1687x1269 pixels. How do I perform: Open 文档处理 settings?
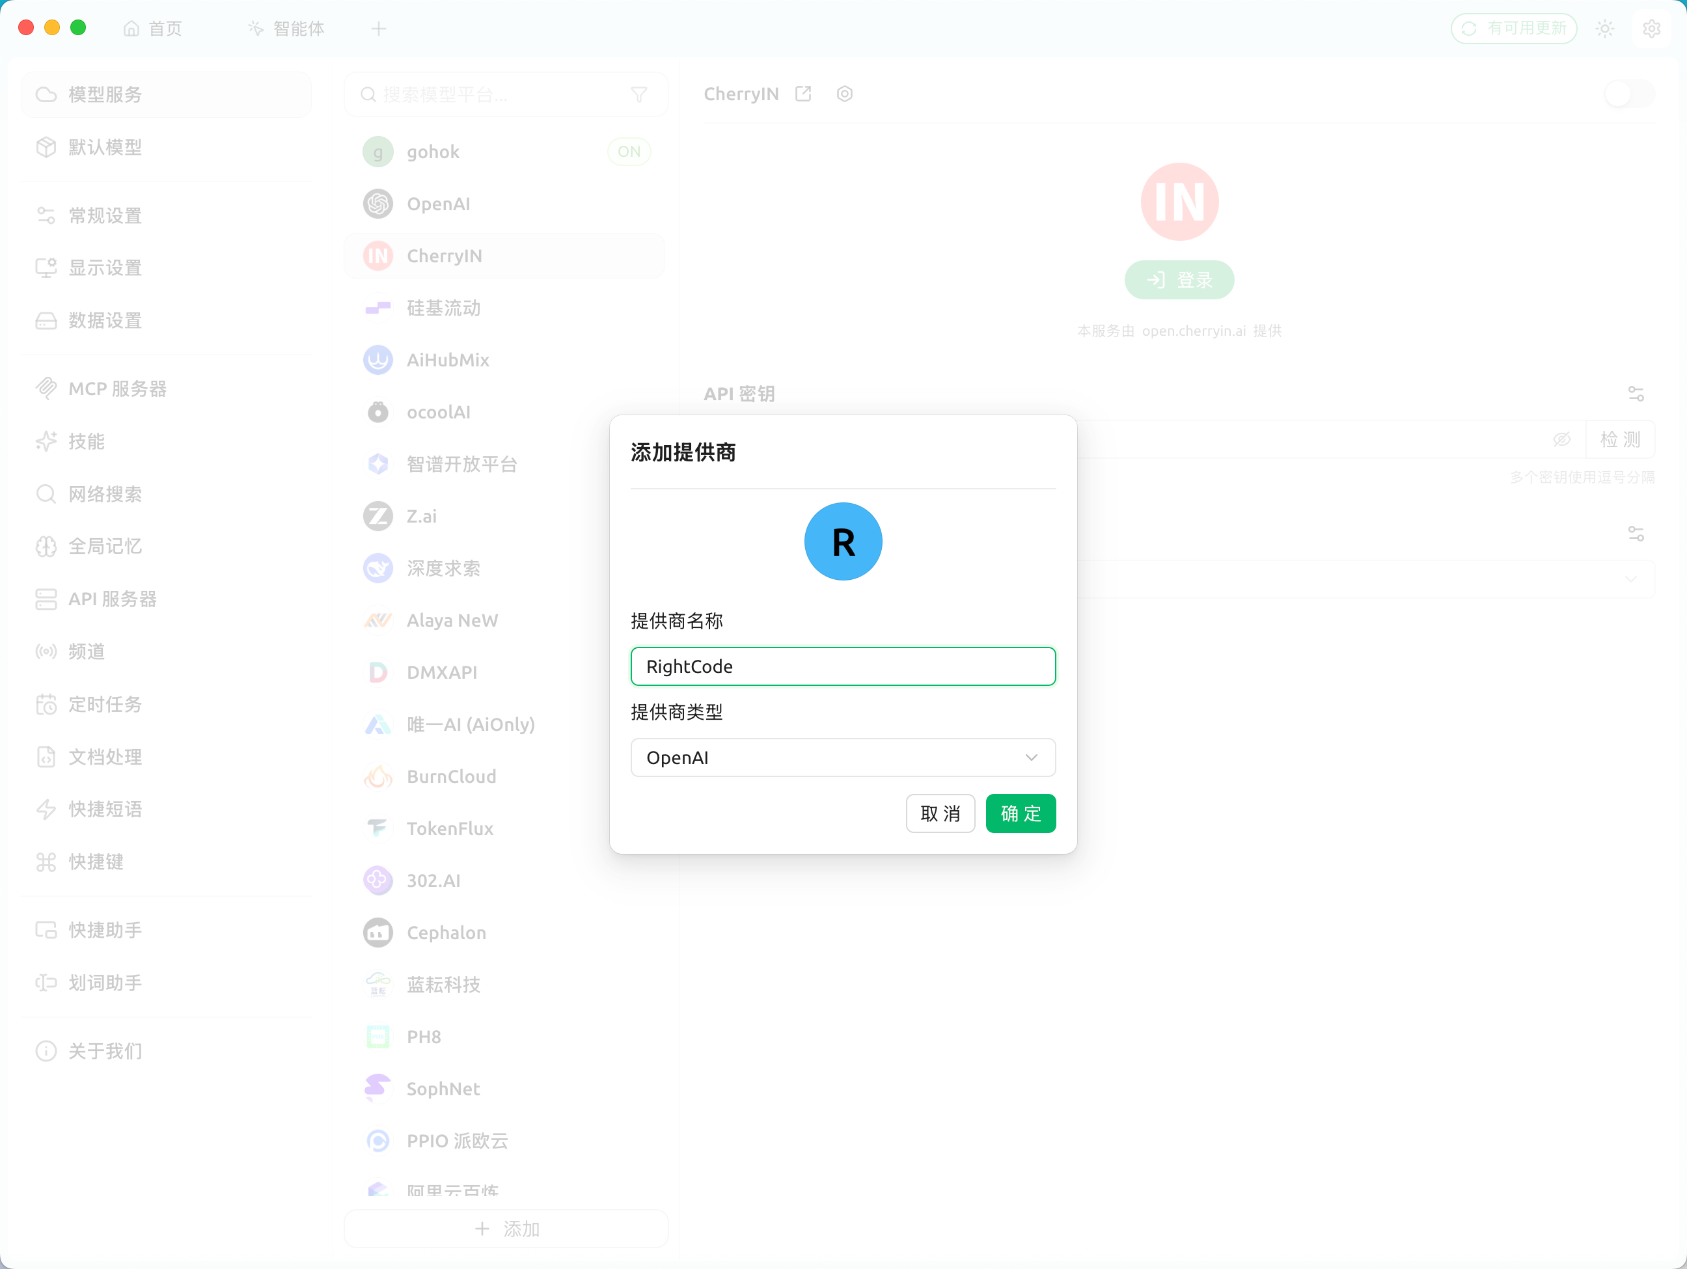(x=166, y=756)
